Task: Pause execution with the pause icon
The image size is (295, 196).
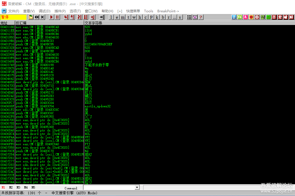Action: [57, 17]
